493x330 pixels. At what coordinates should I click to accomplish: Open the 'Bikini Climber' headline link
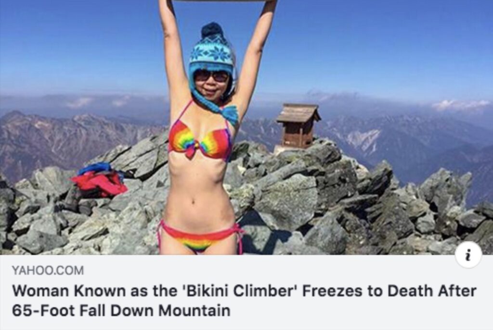(x=244, y=301)
